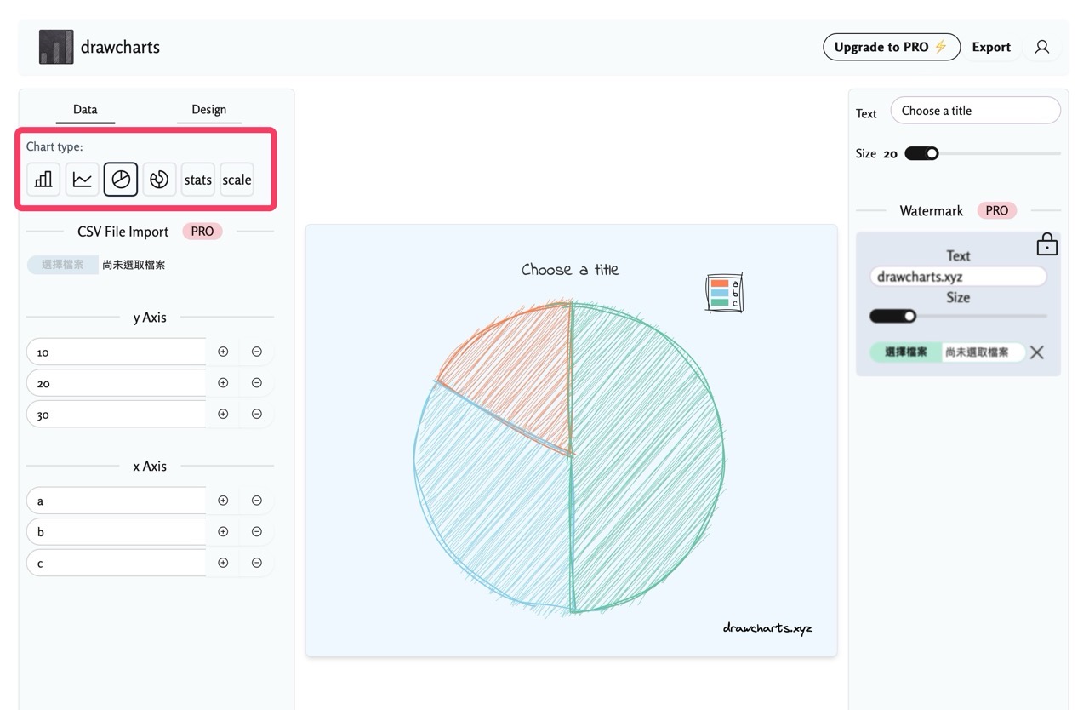
Task: Click Upgrade to PRO button
Action: [892, 47]
